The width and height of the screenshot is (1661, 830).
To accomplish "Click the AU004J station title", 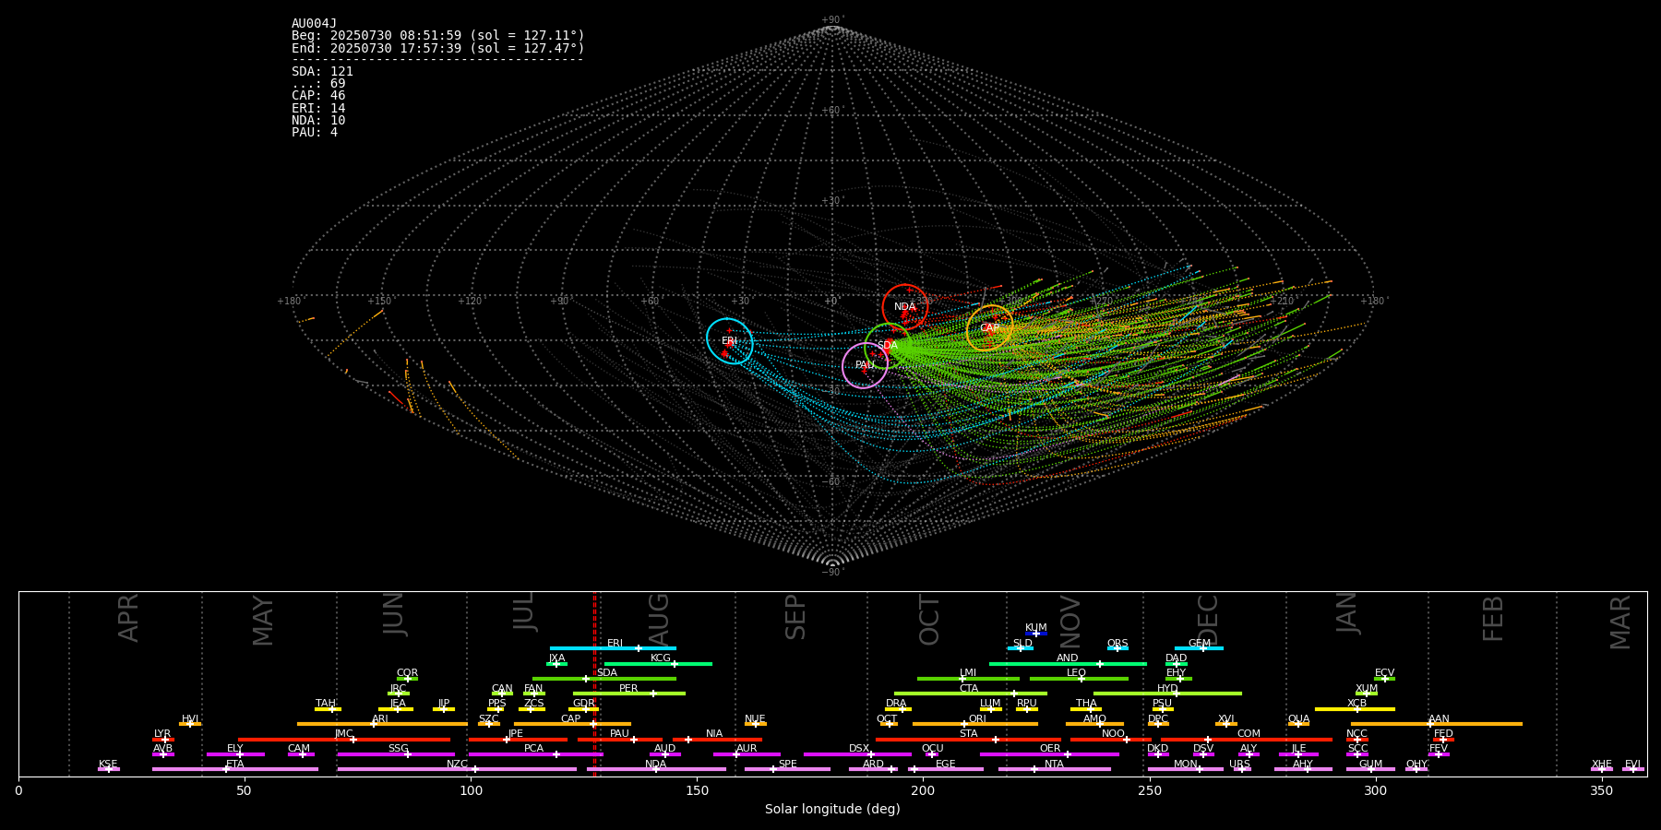I will pyautogui.click(x=315, y=24).
